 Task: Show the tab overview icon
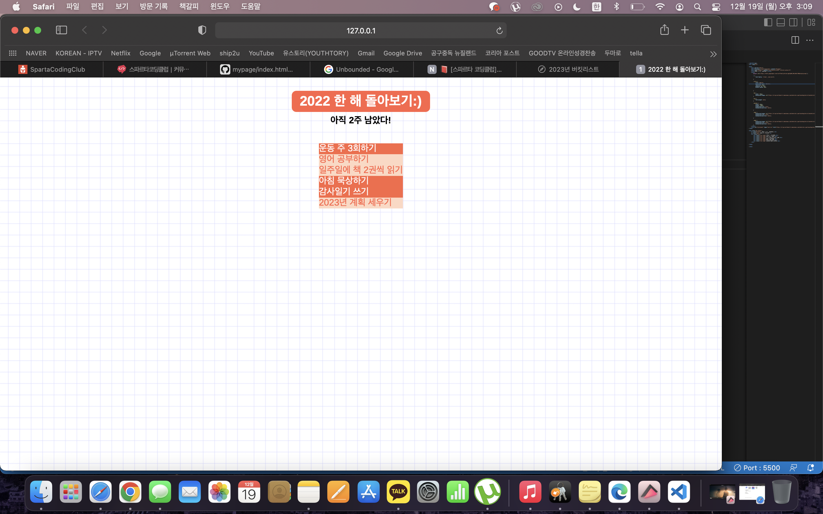[706, 30]
